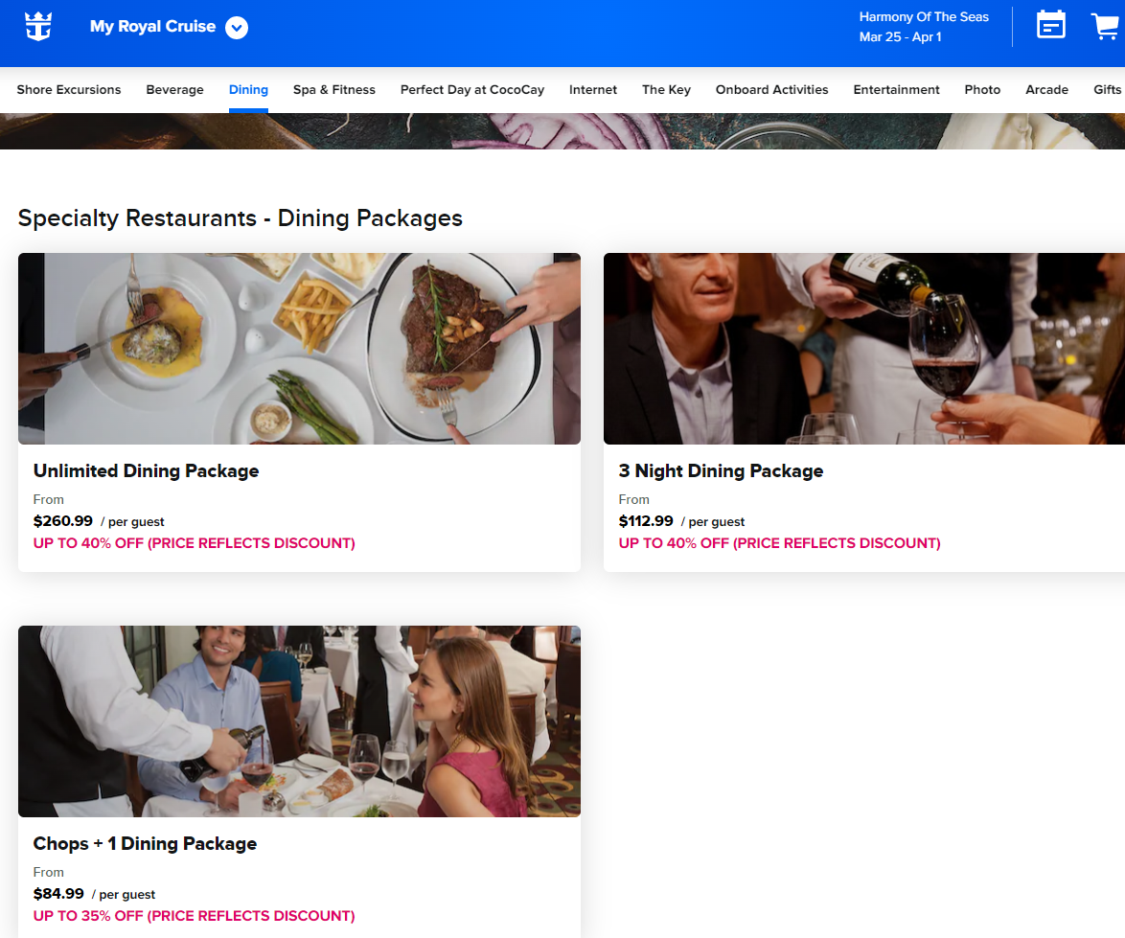Open The Key tab

[667, 90]
